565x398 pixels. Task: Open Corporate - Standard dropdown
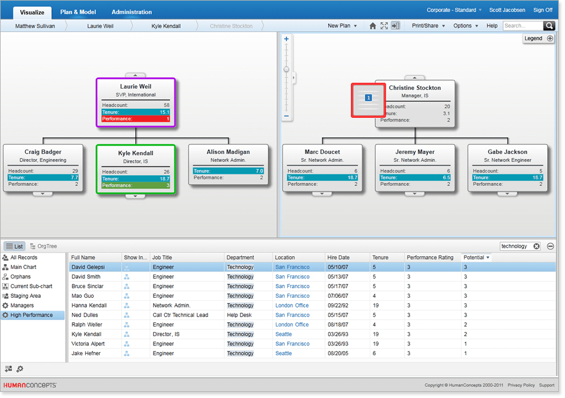[454, 10]
